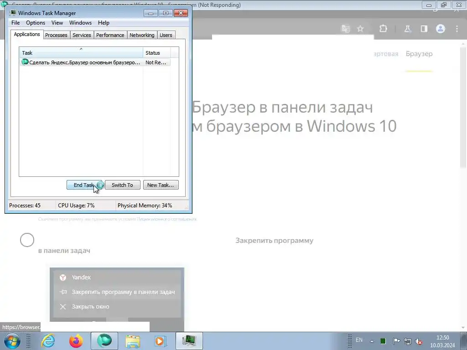Open the browser extensions puzzle icon
This screenshot has height=350, width=467.
click(383, 29)
